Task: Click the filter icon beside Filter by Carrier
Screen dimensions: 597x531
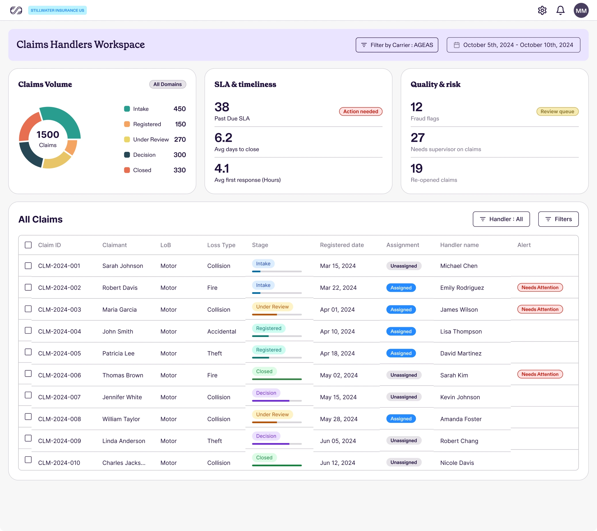Action: pyautogui.click(x=364, y=45)
